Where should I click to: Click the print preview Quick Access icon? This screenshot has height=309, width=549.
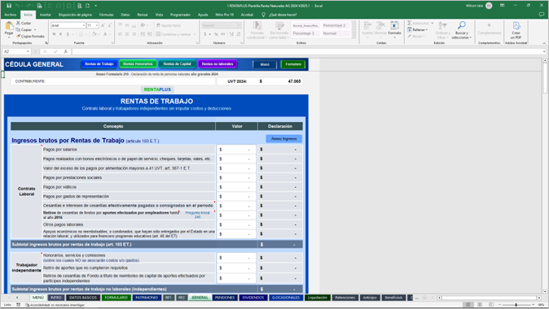tap(80, 6)
